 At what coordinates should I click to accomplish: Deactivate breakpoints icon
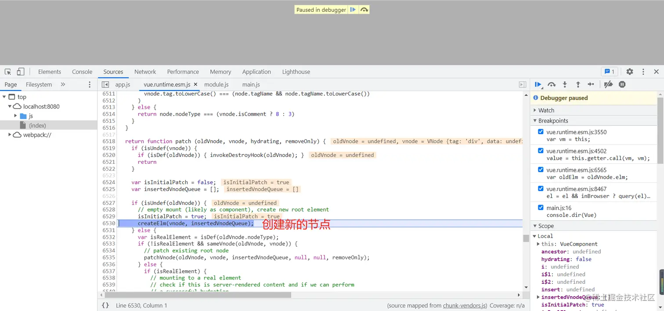[608, 85]
